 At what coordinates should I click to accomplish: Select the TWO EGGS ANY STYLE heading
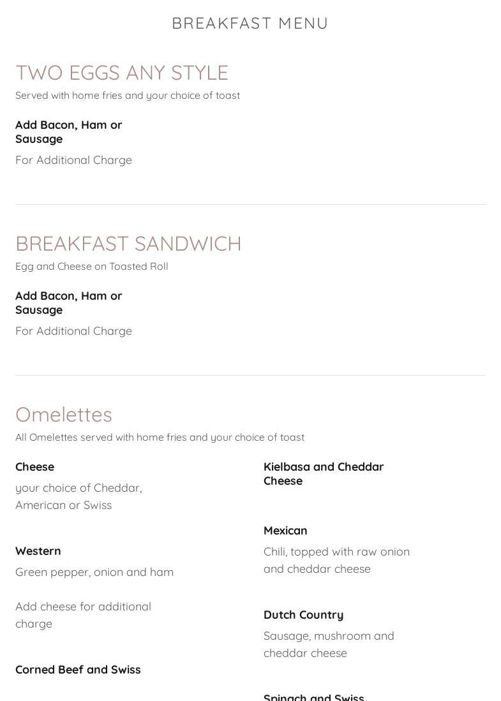122,73
